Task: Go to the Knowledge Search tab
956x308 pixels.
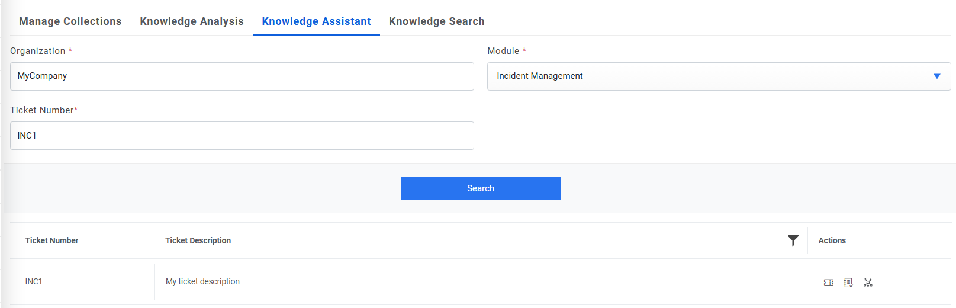Action: (x=437, y=21)
